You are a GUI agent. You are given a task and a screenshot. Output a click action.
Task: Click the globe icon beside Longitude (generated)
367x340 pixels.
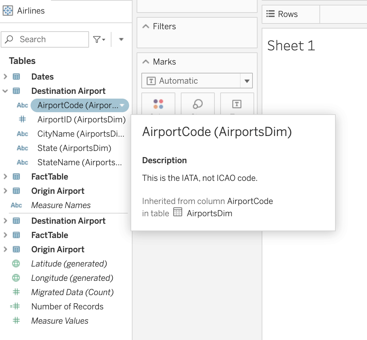pyautogui.click(x=16, y=278)
